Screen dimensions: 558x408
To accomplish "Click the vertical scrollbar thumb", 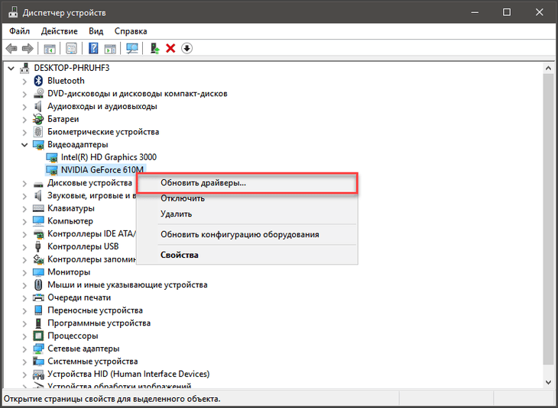I will click(x=548, y=219).
